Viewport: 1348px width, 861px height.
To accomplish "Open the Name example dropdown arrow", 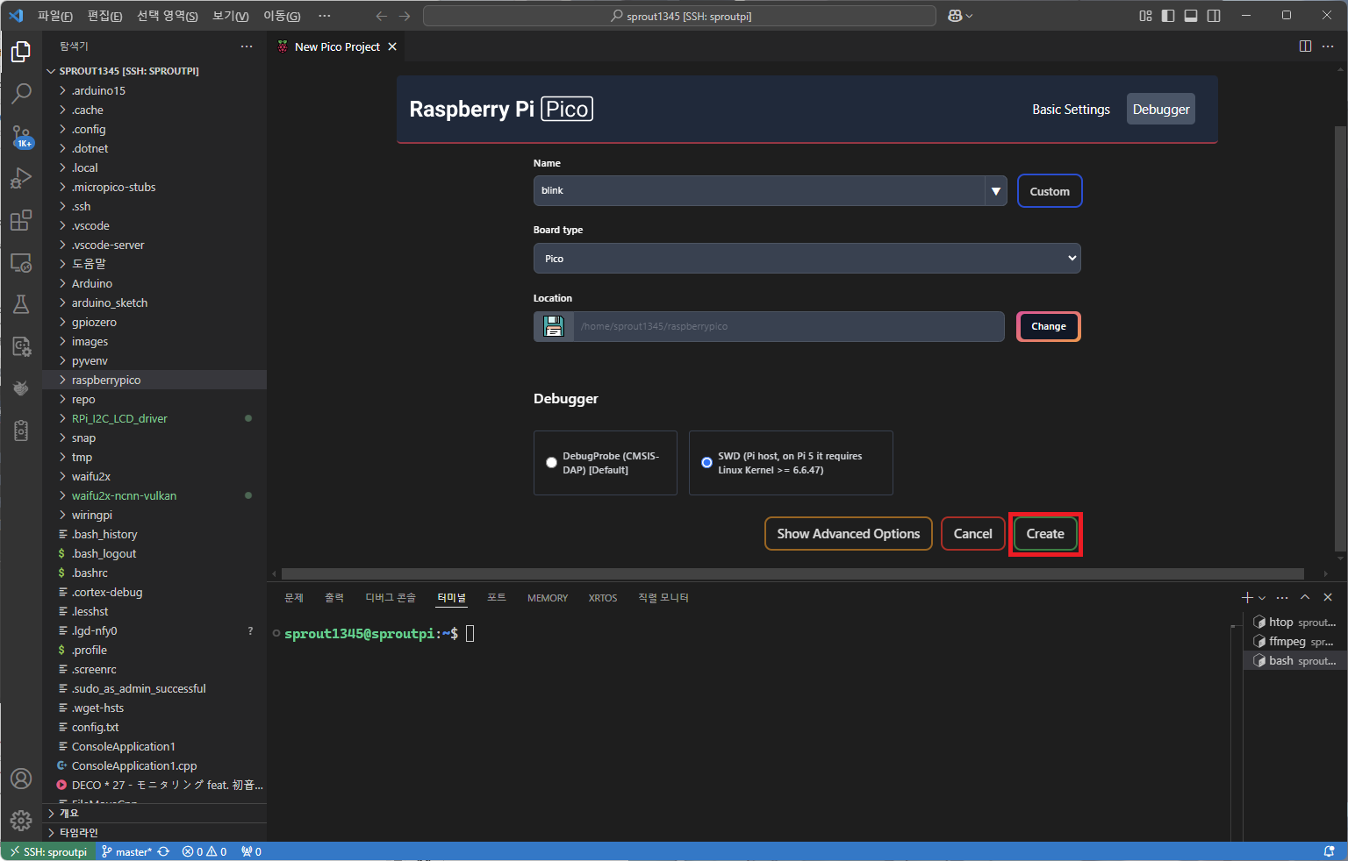I will tap(996, 191).
